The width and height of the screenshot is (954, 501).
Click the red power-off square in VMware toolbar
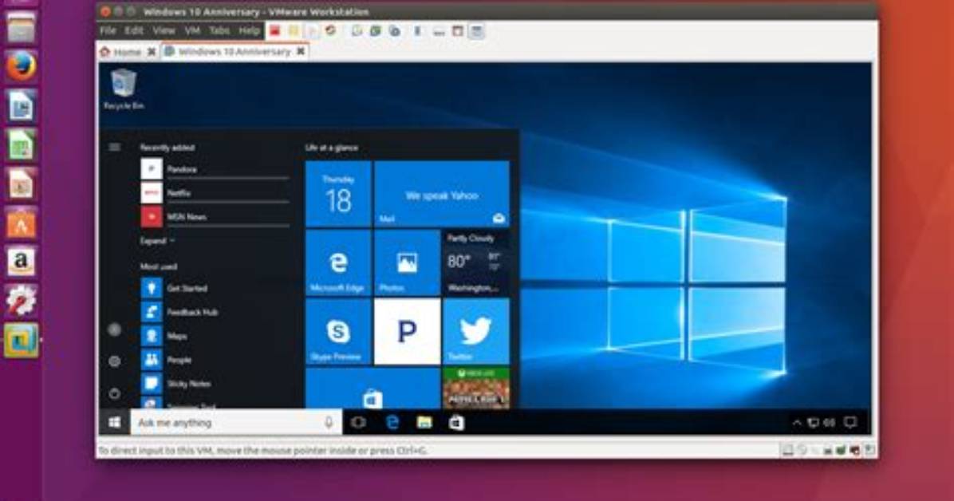(x=275, y=30)
